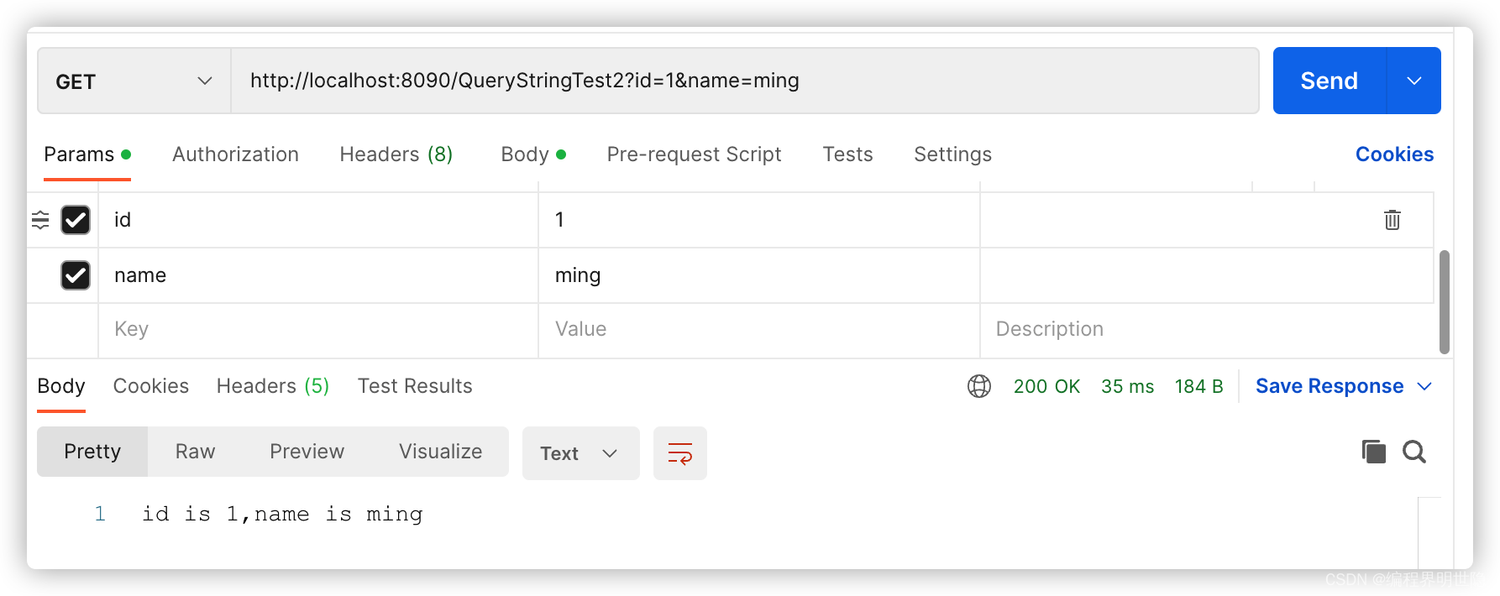The width and height of the screenshot is (1500, 596).
Task: Click the wrap lines icon button
Action: coord(679,453)
